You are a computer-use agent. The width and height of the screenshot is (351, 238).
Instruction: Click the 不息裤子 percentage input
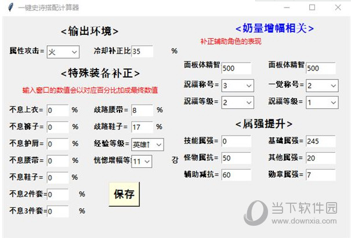pos(58,127)
